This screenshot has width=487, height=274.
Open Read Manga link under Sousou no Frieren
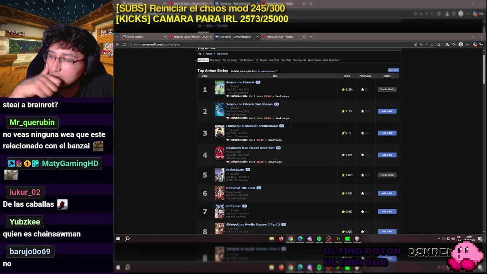282,96
